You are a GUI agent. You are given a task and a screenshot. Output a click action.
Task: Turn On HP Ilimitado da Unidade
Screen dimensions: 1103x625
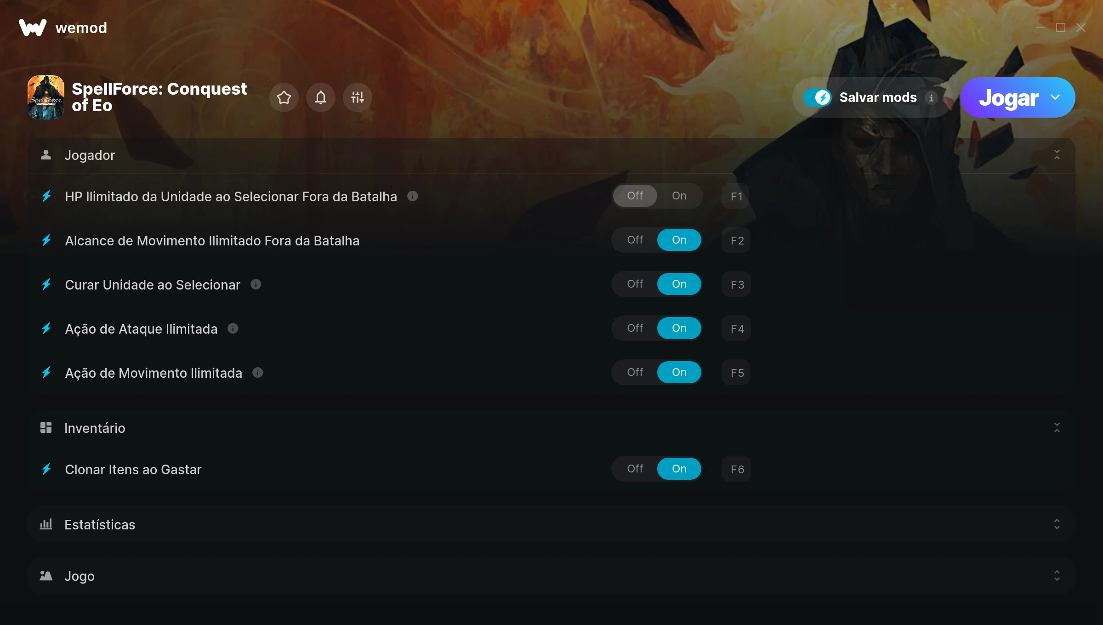click(x=679, y=196)
